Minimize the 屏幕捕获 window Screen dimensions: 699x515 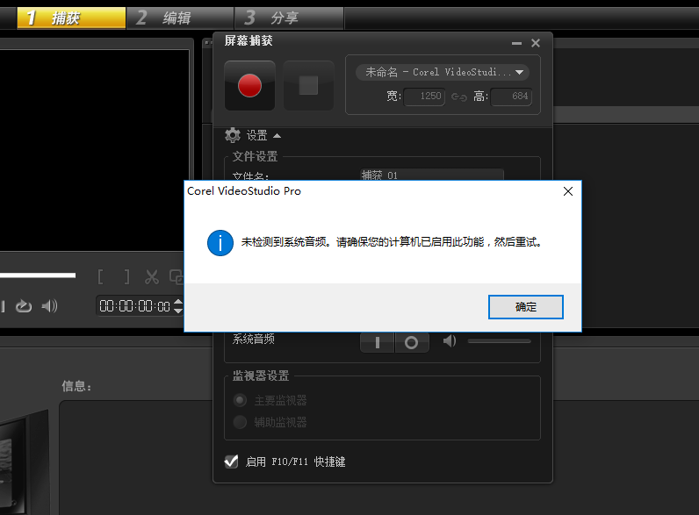click(516, 43)
